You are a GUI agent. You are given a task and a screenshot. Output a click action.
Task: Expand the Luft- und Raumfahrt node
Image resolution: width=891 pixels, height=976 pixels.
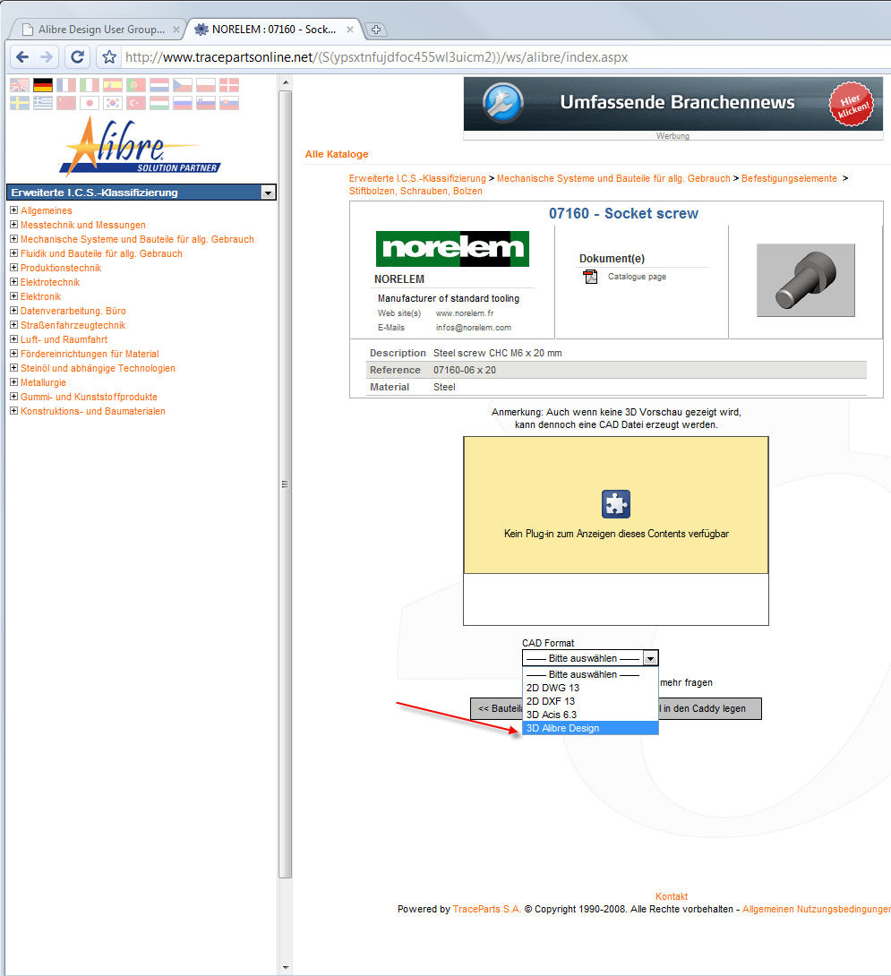click(x=13, y=339)
